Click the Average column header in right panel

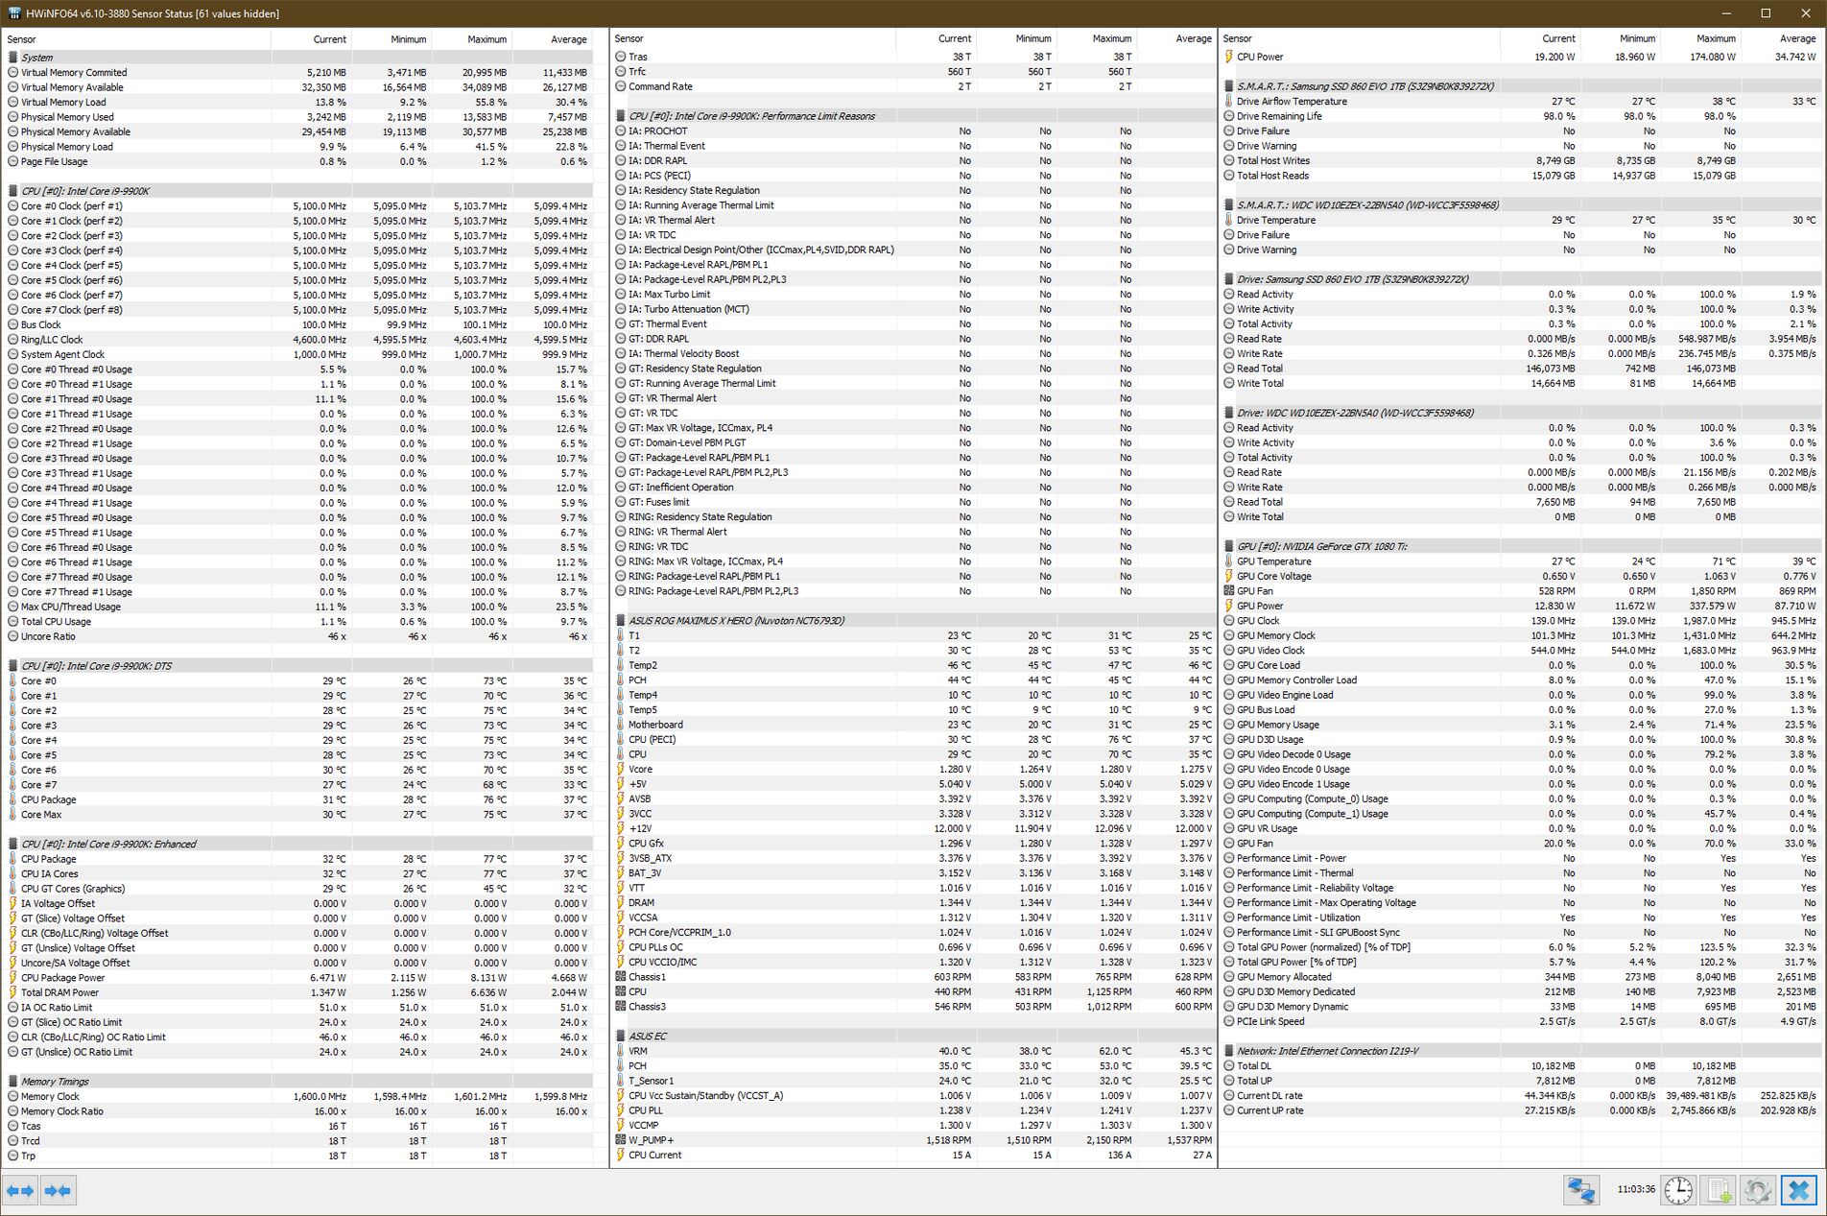coord(1782,38)
